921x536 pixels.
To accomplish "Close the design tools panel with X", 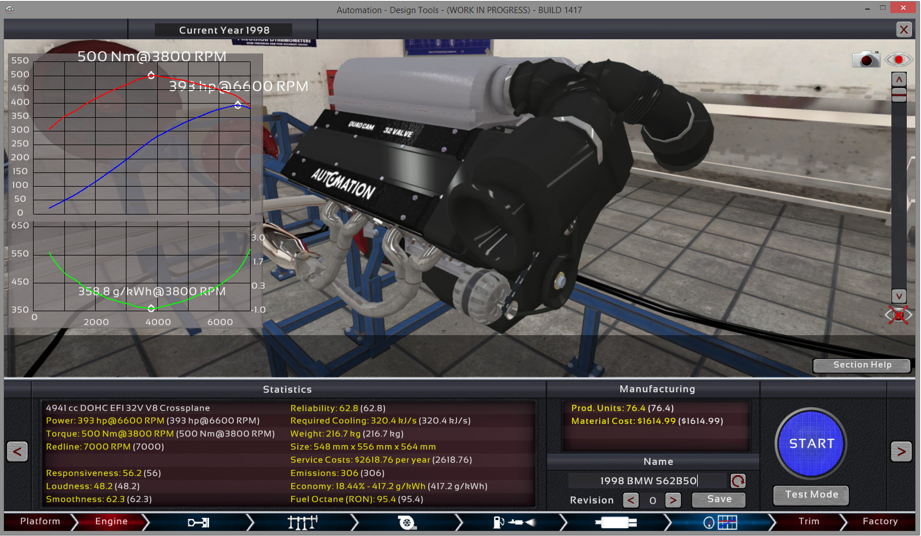I will tap(904, 30).
